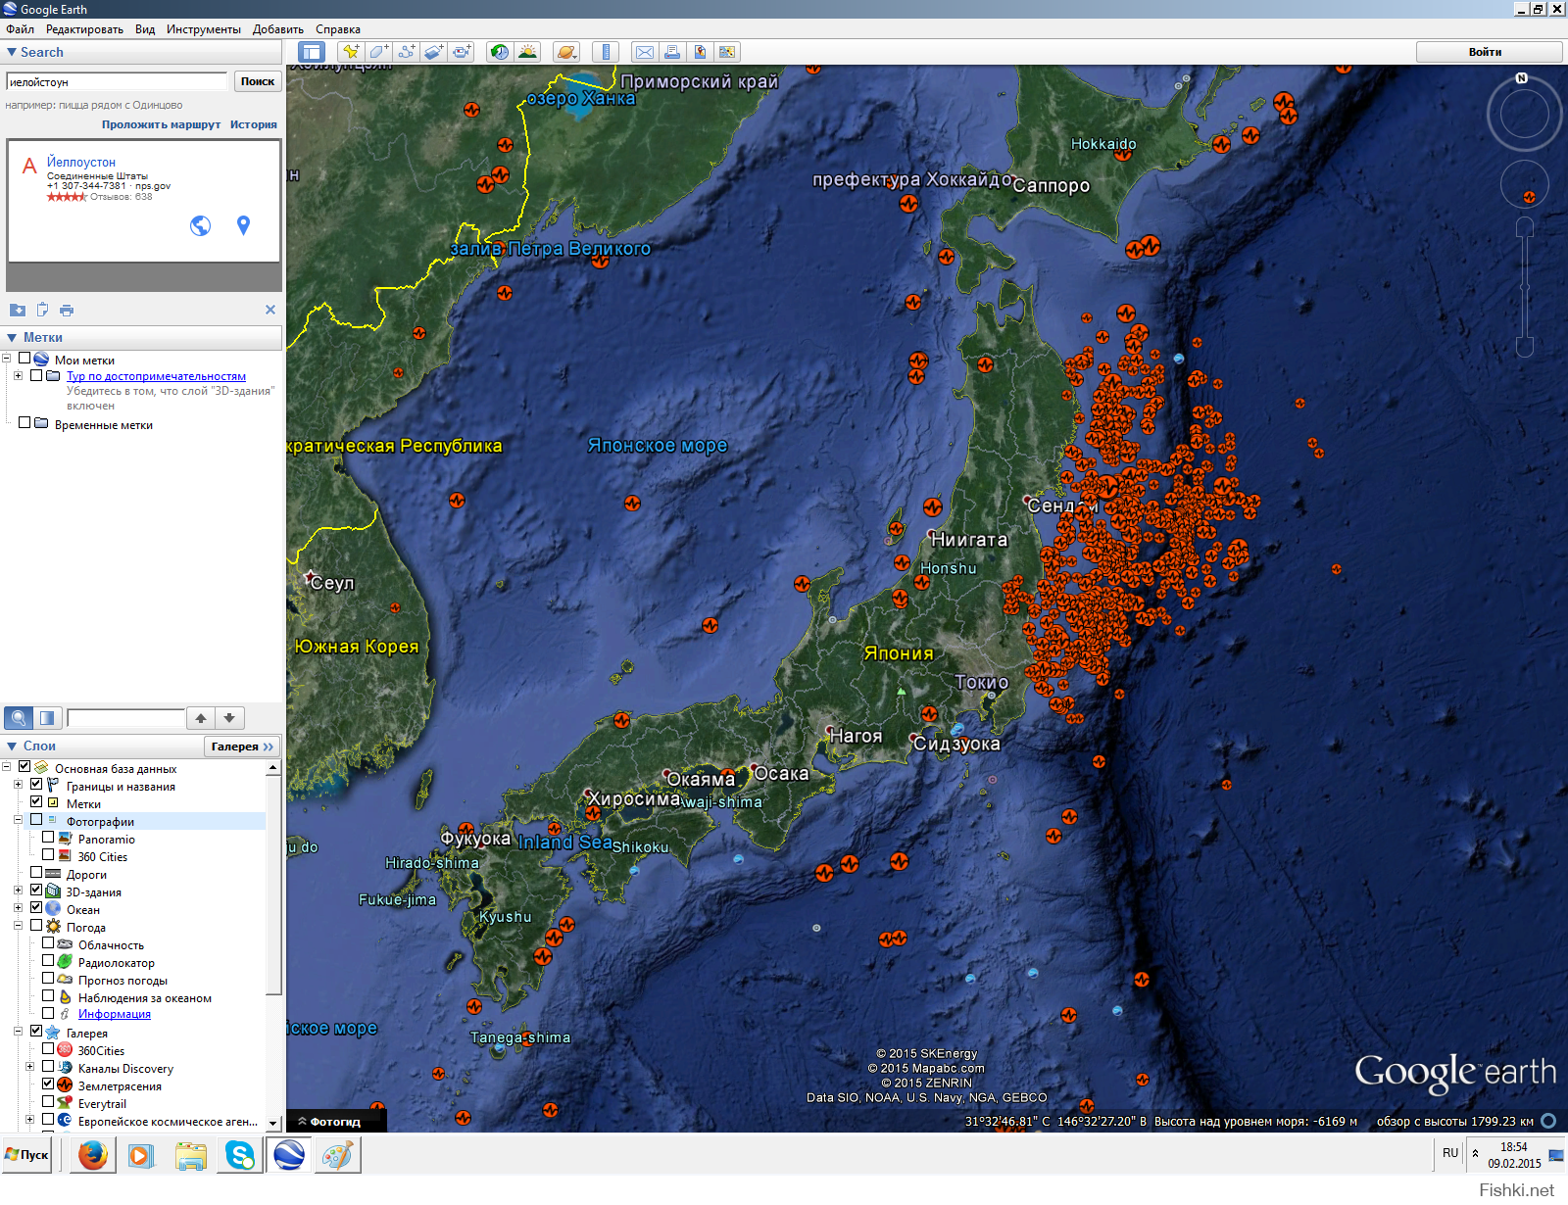Open the Редактировать menu
Image resolution: width=1568 pixels, height=1205 pixels.
tap(84, 29)
